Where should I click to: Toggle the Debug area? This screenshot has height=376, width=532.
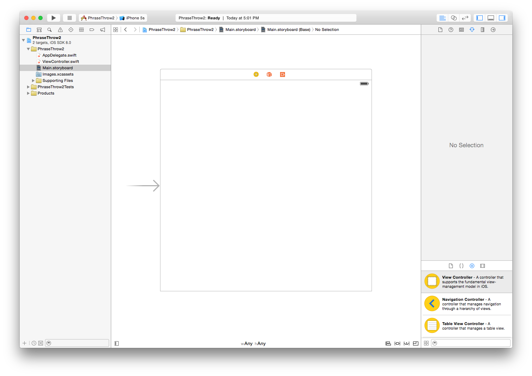click(491, 18)
